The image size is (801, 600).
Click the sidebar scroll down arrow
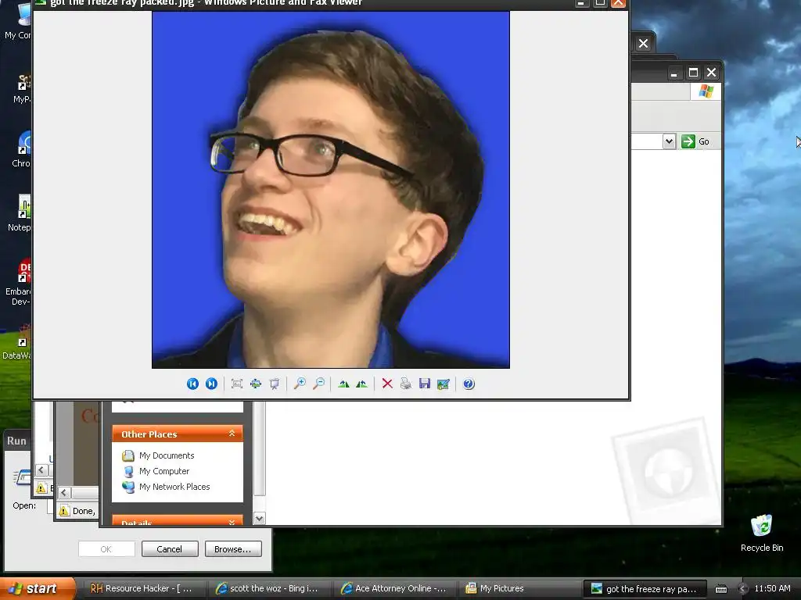click(x=260, y=519)
